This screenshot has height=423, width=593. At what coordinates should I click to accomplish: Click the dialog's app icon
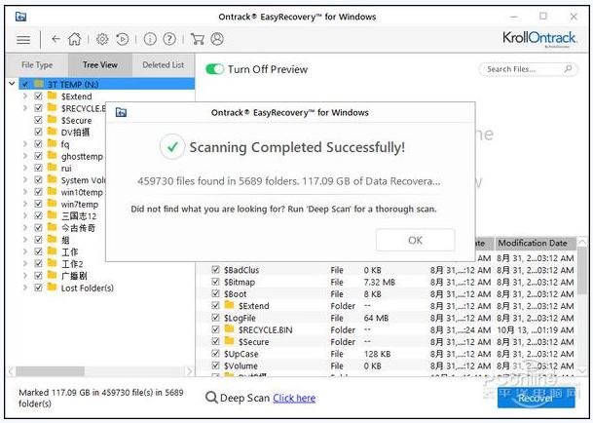point(121,112)
